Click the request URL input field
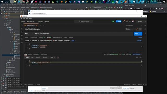Viewport: 167px width, 94px height. 83,34
